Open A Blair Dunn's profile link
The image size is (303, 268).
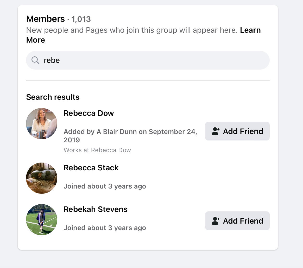[x=117, y=132]
